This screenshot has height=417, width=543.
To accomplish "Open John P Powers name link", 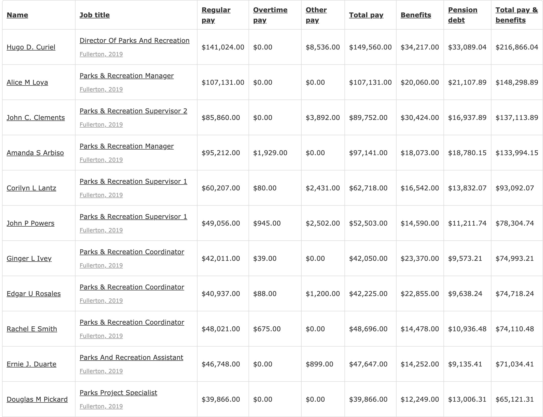I will click(x=30, y=223).
